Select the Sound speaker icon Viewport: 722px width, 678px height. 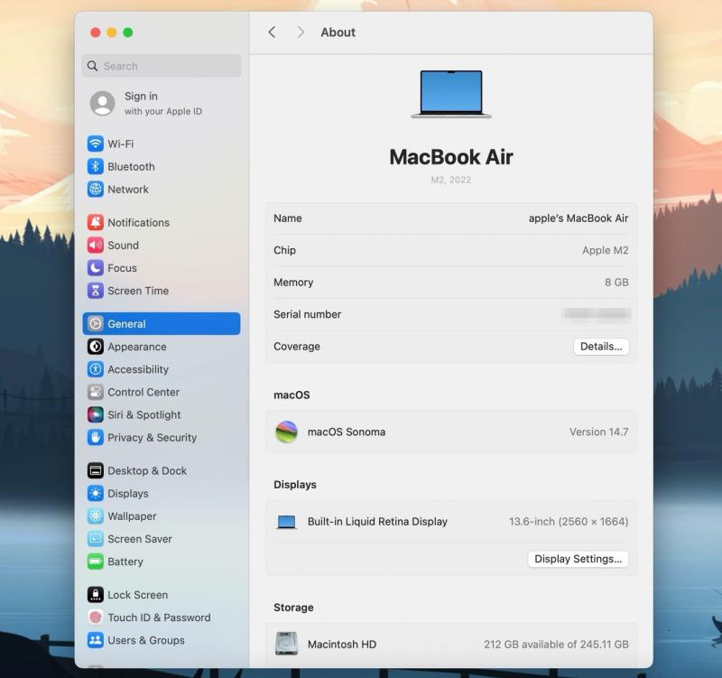pos(96,245)
